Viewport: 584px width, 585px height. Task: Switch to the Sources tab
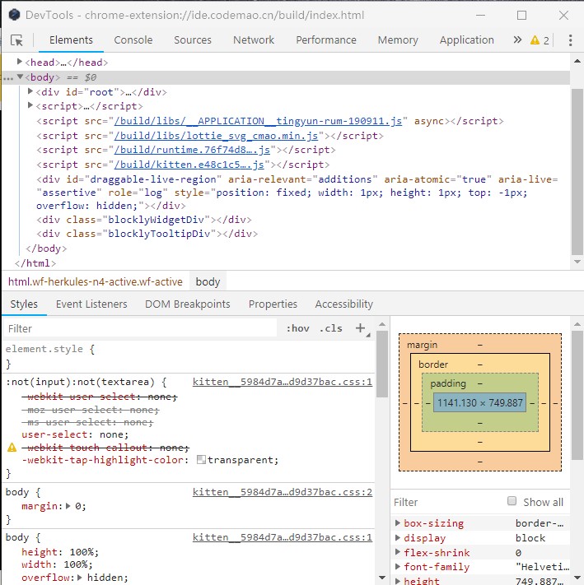(193, 40)
